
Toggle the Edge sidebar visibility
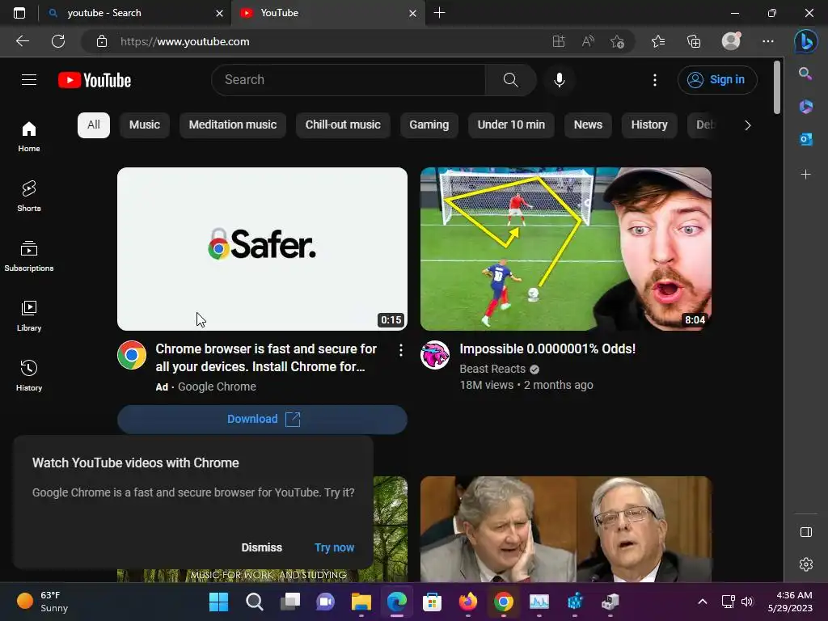click(806, 532)
